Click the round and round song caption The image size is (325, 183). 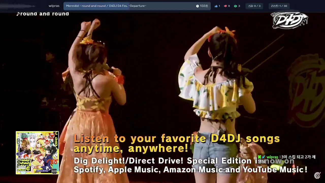coord(43,14)
